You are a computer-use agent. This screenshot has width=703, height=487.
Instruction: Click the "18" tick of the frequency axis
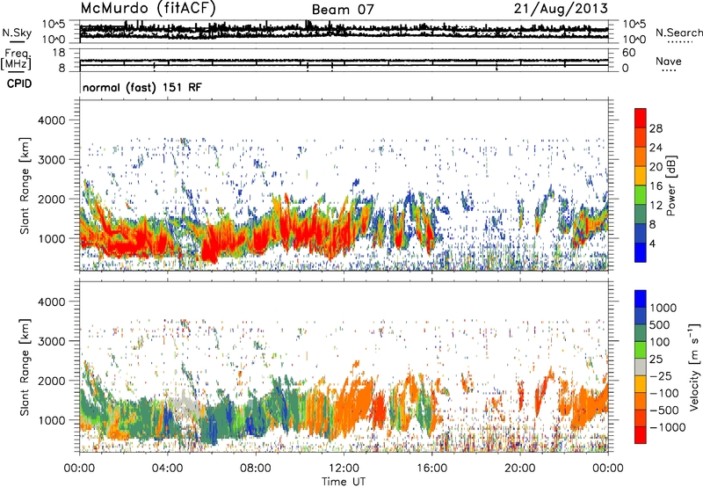(59, 53)
